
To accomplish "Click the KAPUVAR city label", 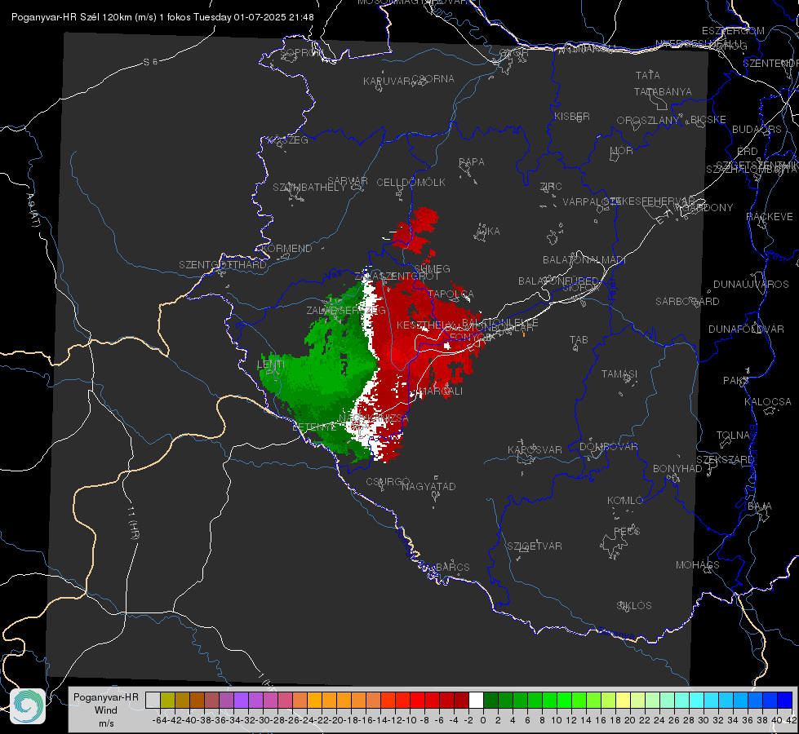I will point(387,81).
